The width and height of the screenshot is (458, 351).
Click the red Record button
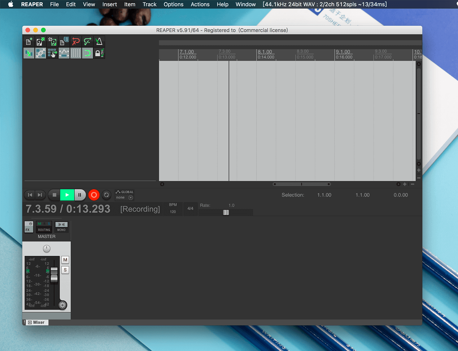(94, 195)
